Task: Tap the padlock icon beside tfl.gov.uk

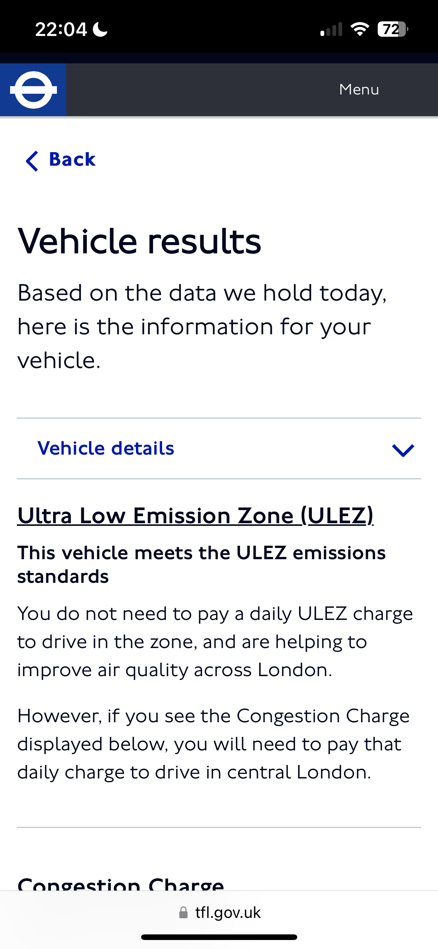Action: (183, 913)
